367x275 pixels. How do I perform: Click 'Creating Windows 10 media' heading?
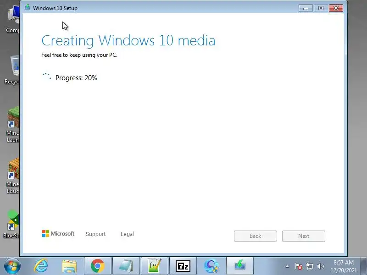click(128, 41)
